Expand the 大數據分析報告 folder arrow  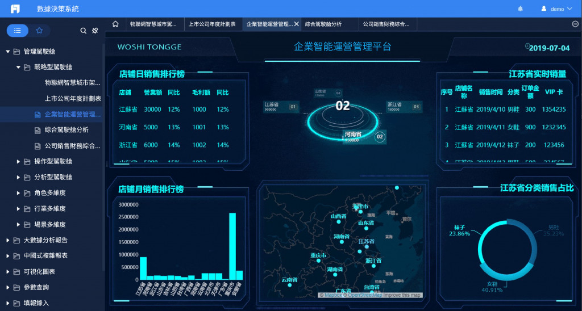(8, 240)
